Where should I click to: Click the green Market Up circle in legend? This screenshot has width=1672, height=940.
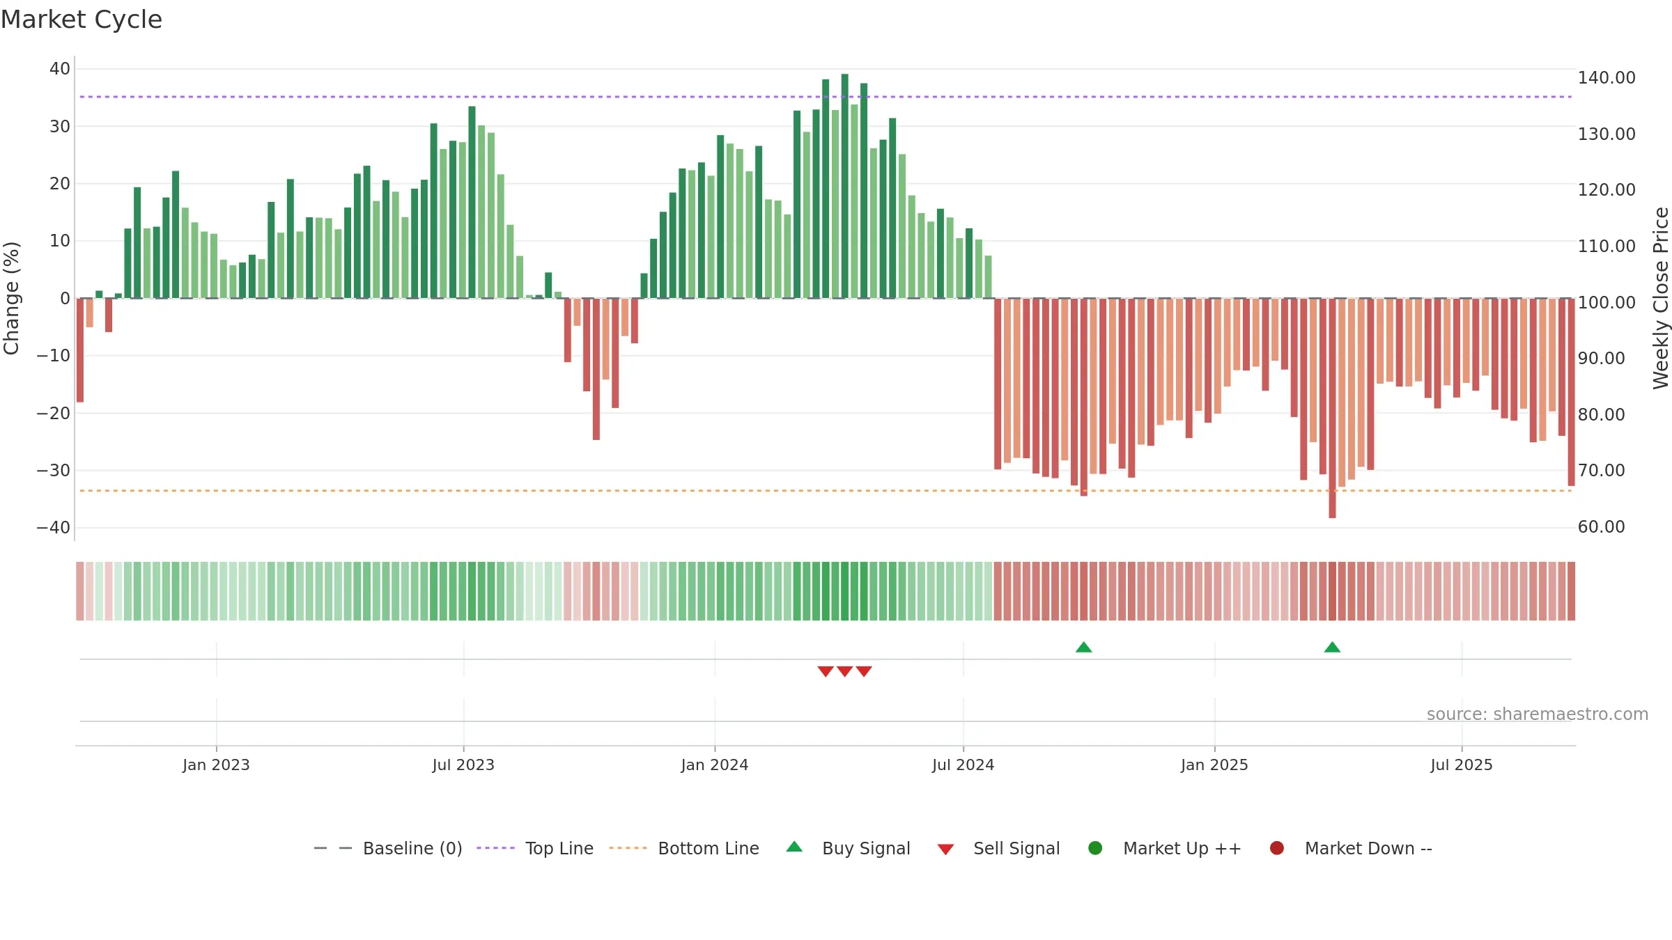click(x=1095, y=848)
